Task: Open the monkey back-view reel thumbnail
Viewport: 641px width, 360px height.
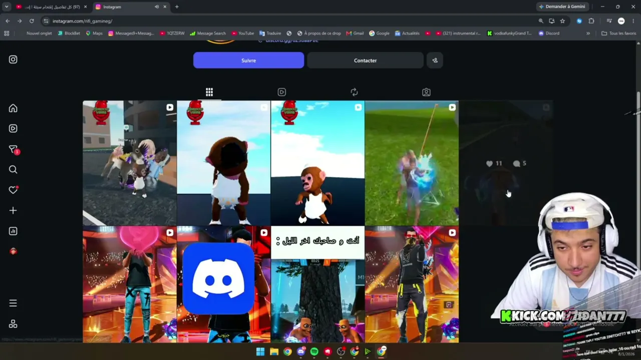Action: click(x=223, y=163)
